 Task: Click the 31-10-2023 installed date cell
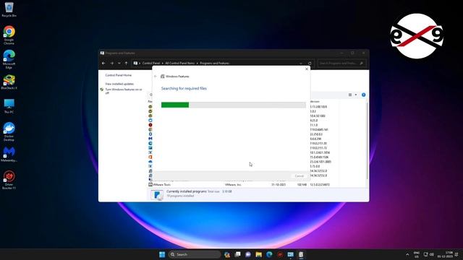tap(279, 185)
